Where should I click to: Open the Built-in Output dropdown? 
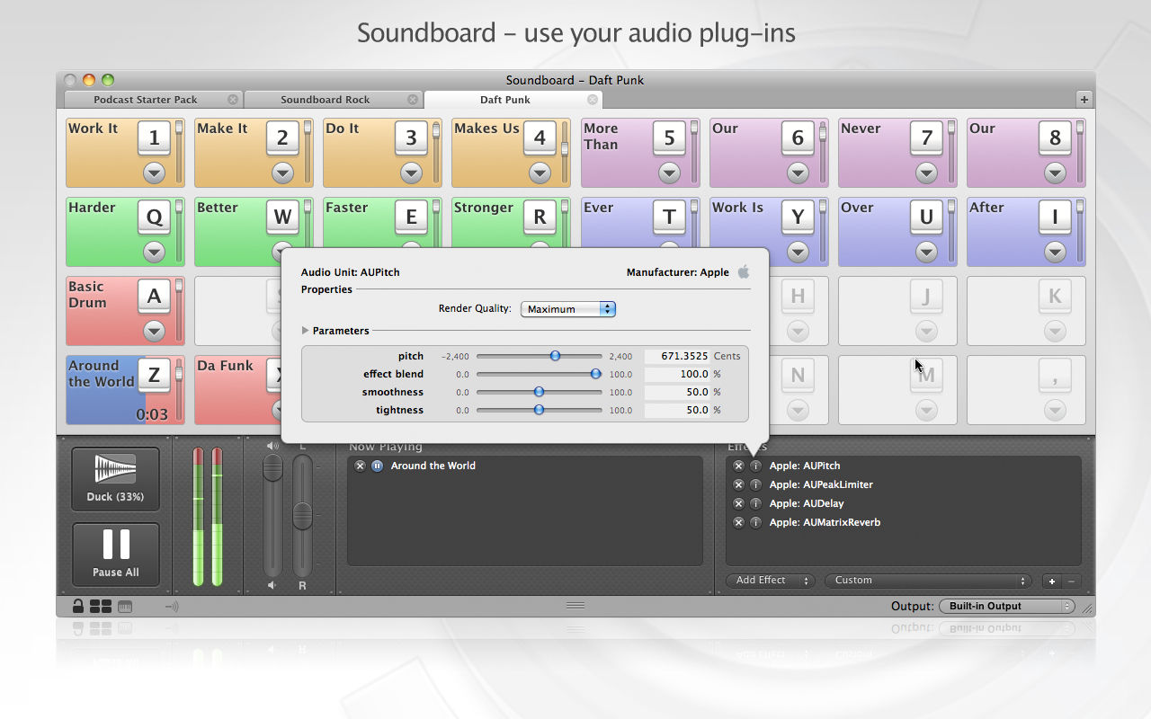[x=1007, y=606]
